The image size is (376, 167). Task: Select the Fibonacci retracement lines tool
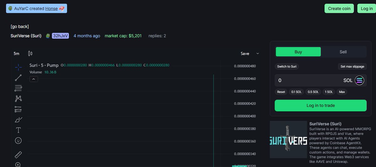[x=18, y=88]
